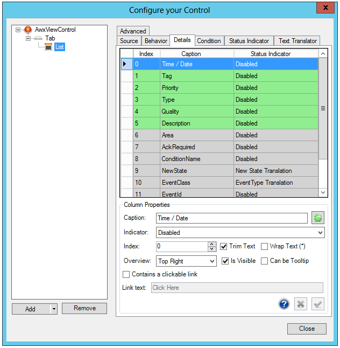Uncheck the Trim Text checkbox
Viewport: 340px width, 348px height.
pyautogui.click(x=224, y=247)
